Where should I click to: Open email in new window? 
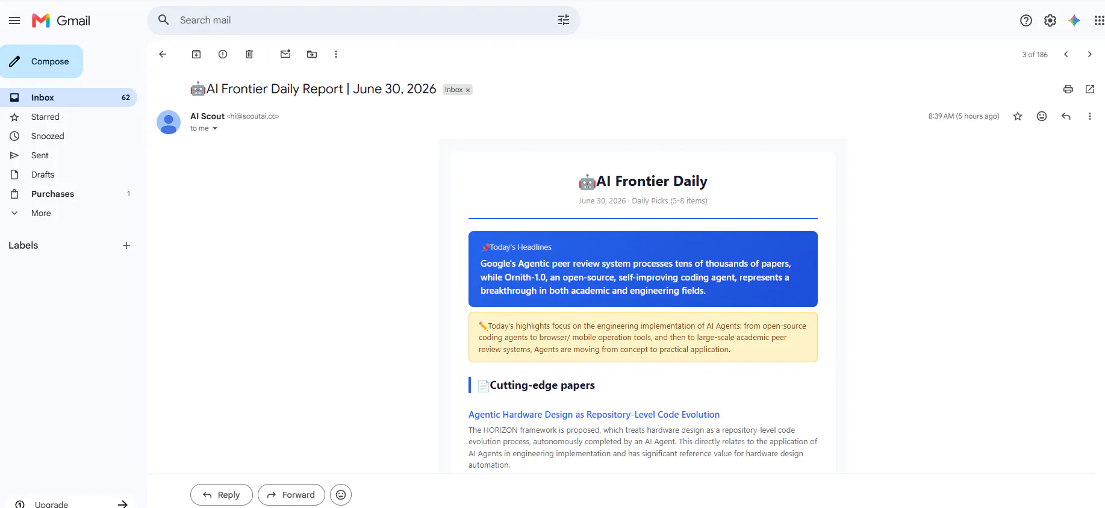[x=1090, y=89]
